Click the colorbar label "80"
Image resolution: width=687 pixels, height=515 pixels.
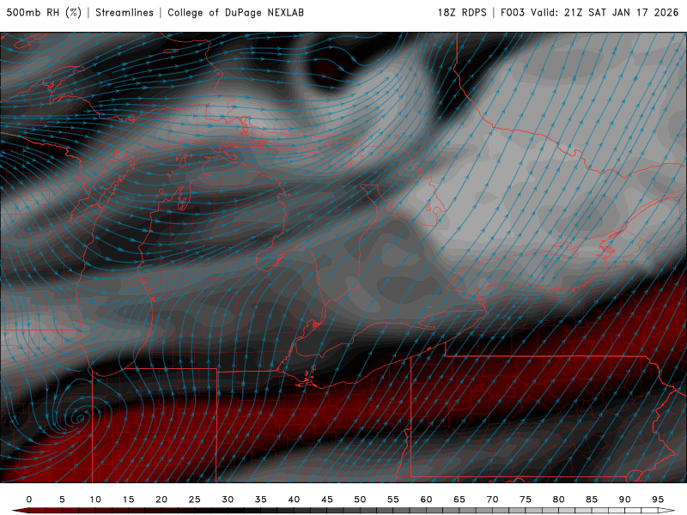pos(558,500)
